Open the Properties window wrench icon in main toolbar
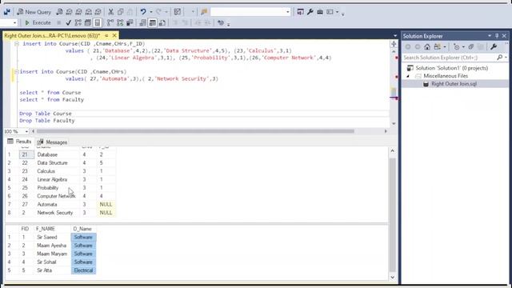 click(x=310, y=12)
